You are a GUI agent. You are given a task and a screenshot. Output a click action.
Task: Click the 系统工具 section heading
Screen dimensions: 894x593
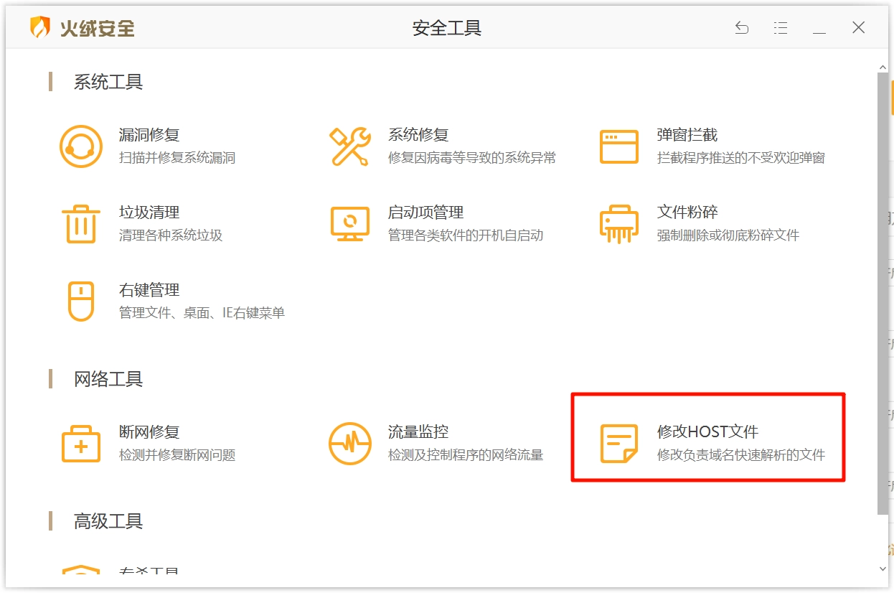[x=108, y=82]
